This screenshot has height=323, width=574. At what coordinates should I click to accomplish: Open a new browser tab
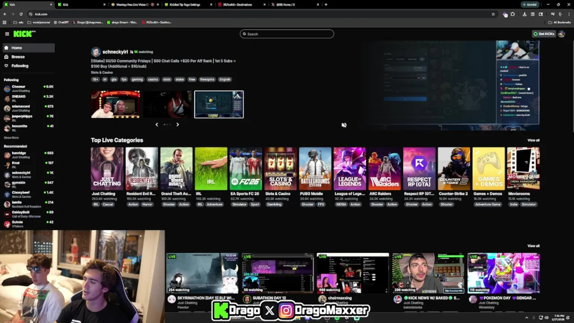(326, 4)
